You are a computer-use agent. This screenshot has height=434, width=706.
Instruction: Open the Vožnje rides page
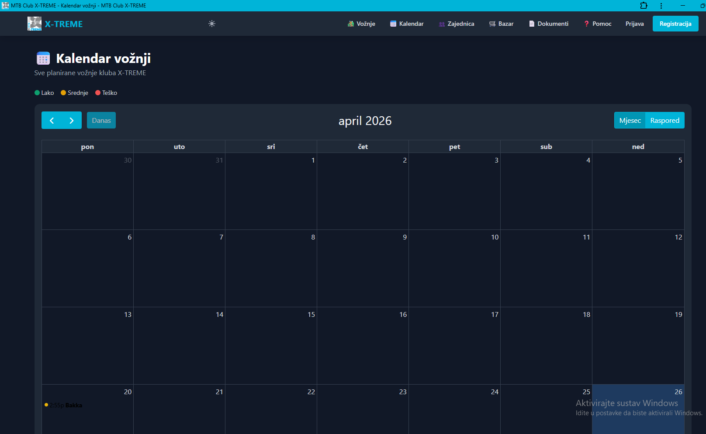click(x=361, y=24)
